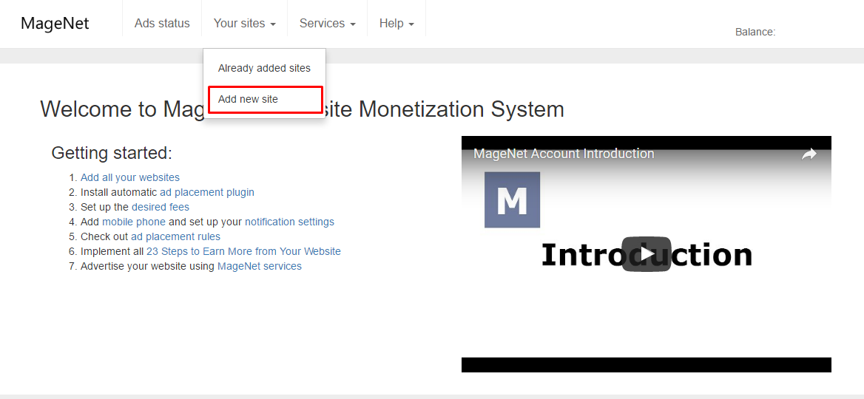Viewport: 864px width, 399px height.
Task: Follow the ad placement plugin link
Action: click(207, 192)
